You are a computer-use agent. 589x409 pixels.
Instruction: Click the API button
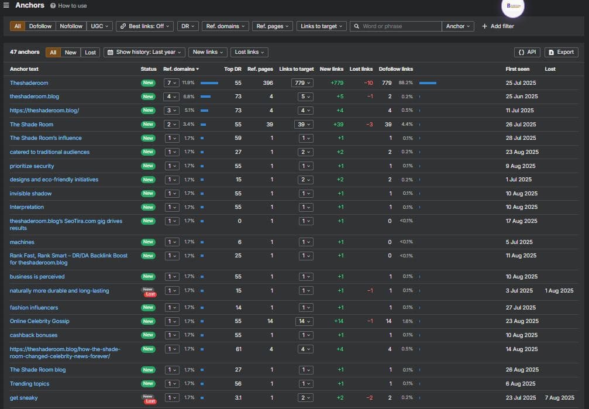527,52
